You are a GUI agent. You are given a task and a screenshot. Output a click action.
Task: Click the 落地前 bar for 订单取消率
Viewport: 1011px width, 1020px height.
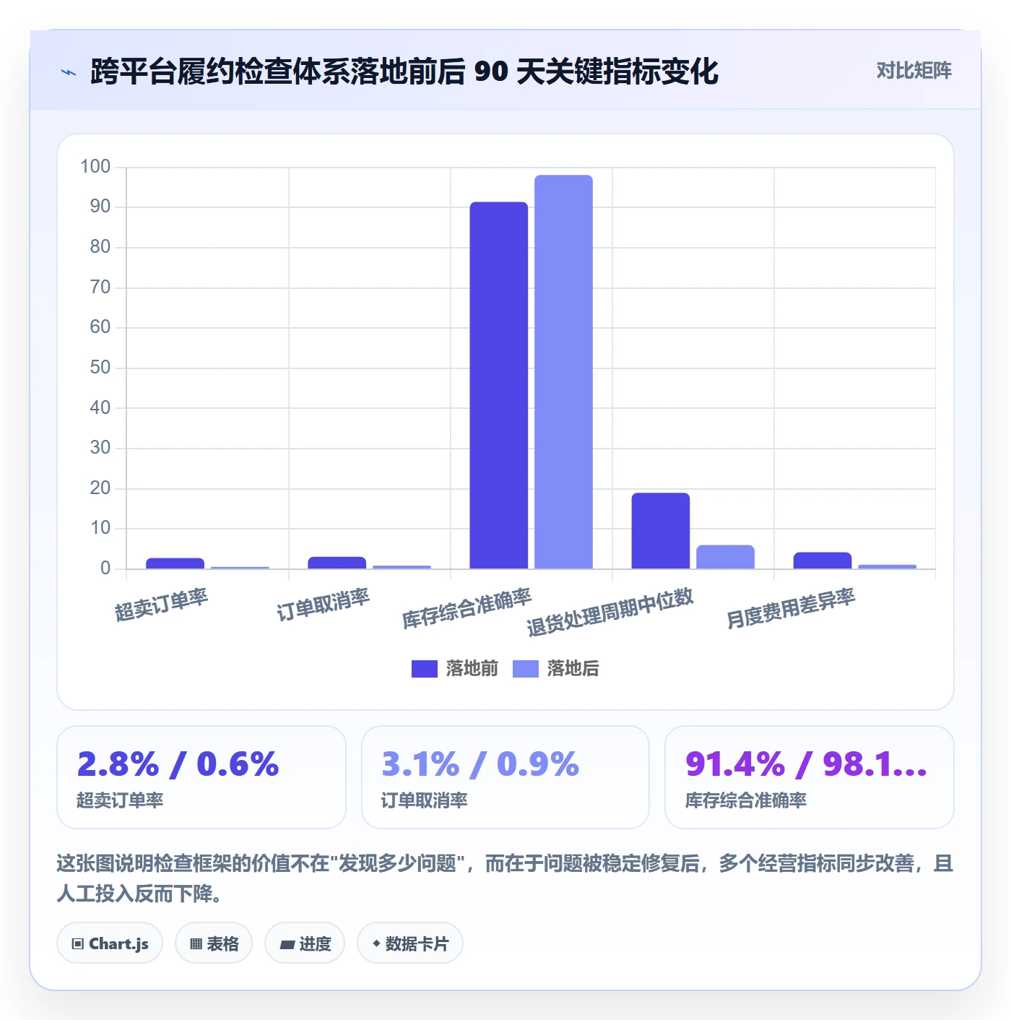(x=337, y=563)
